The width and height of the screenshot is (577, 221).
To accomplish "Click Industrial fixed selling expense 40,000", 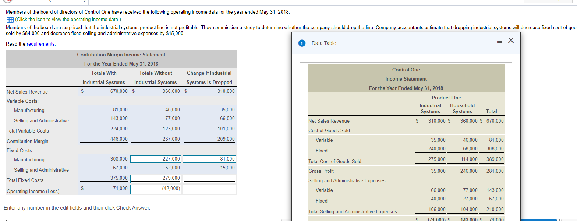I will pyautogui.click(x=438, y=199).
